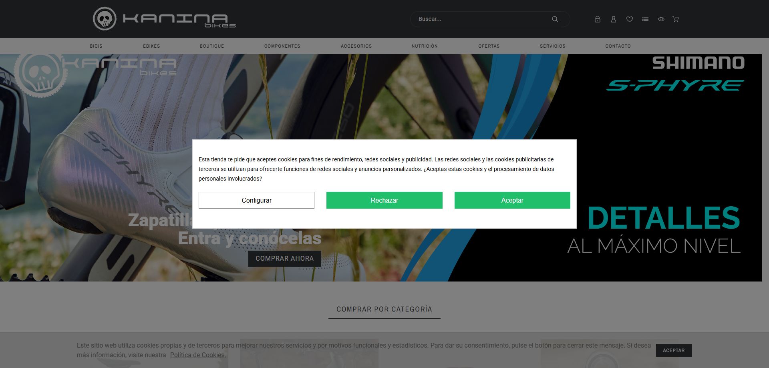
Task: Click Rechazar to reject cookies
Action: tap(384, 200)
